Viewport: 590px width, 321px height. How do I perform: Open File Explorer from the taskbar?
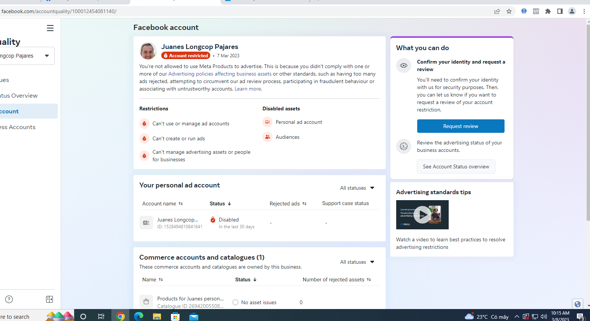[x=157, y=317]
